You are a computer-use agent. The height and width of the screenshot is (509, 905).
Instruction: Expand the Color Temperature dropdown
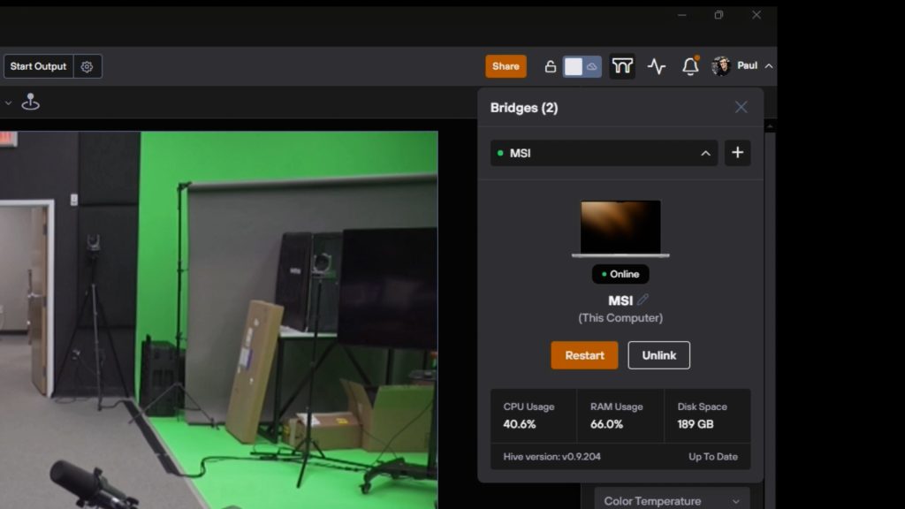(x=672, y=500)
